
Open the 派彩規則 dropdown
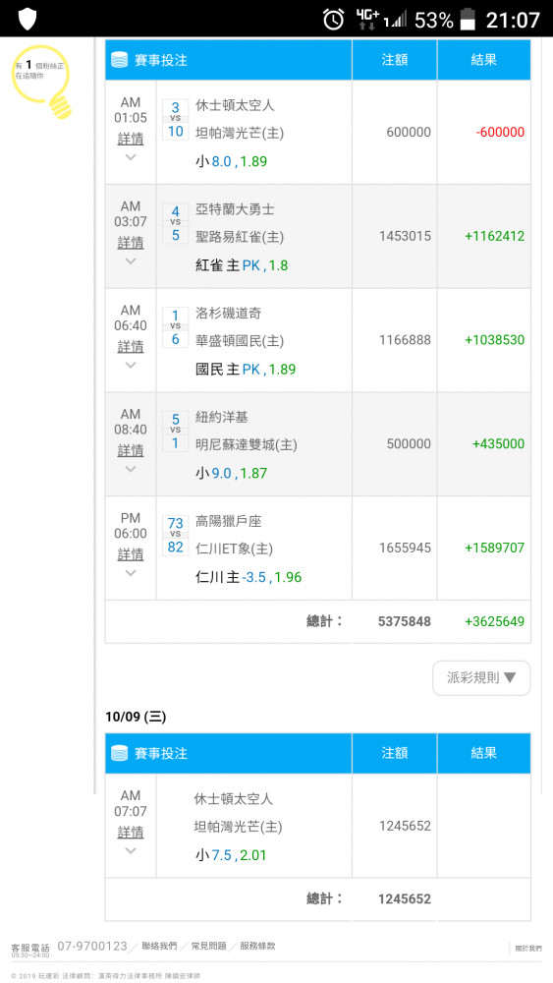[481, 677]
